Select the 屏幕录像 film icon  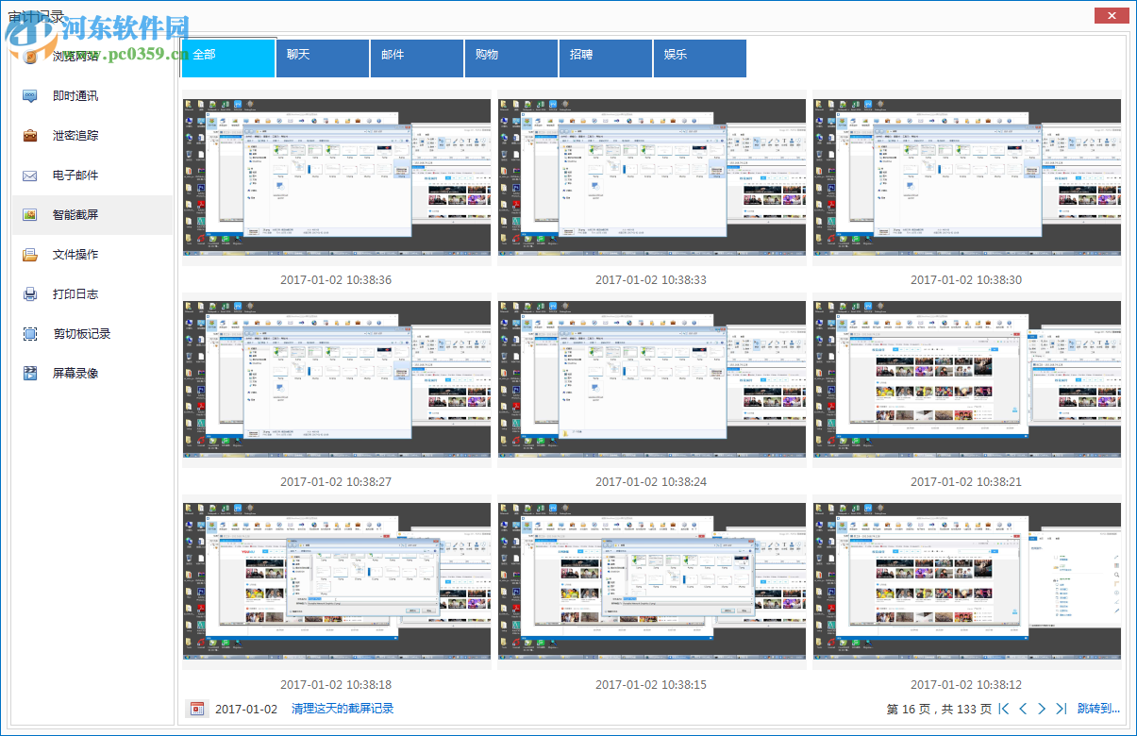point(30,374)
